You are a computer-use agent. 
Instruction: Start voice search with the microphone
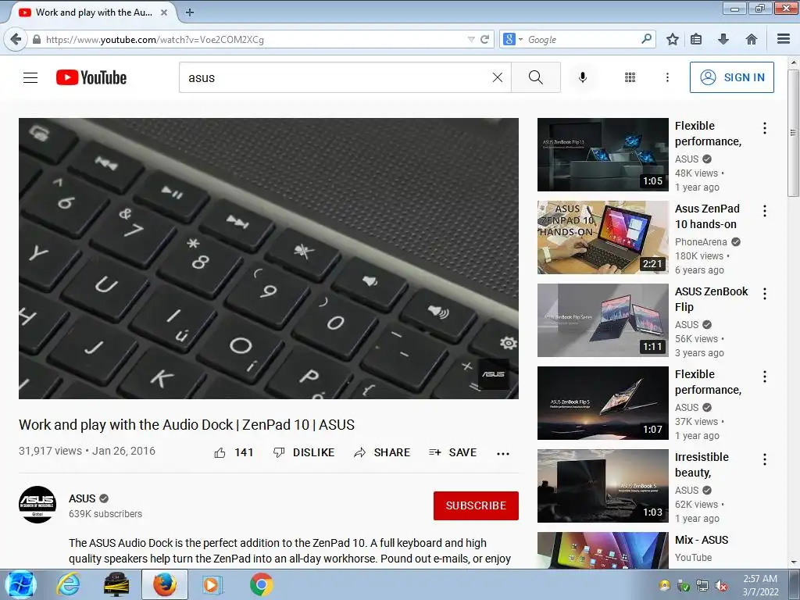click(583, 77)
